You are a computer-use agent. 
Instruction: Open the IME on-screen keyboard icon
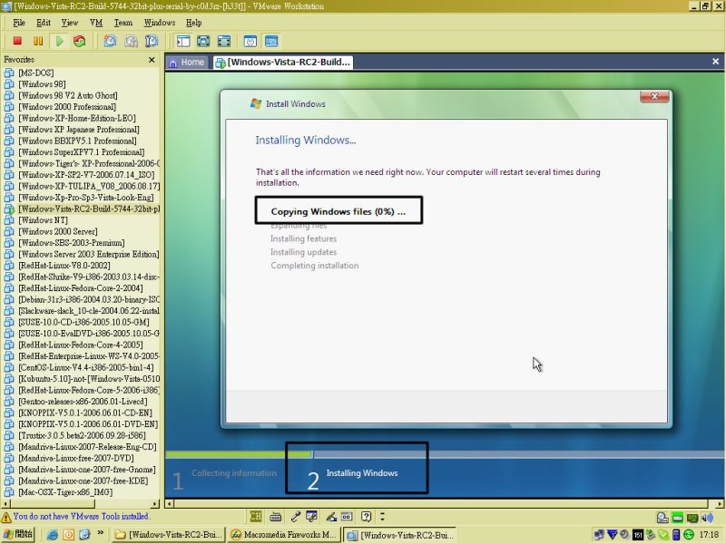pos(276,516)
